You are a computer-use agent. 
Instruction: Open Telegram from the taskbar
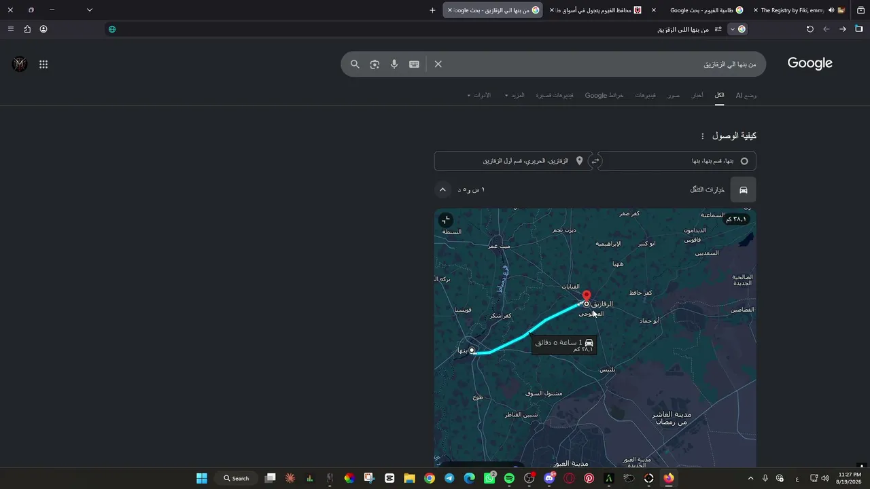tap(449, 478)
